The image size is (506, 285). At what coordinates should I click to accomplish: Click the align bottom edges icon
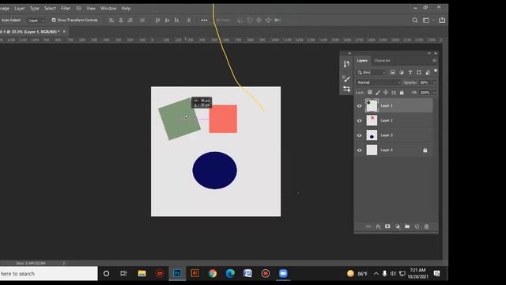[176, 20]
